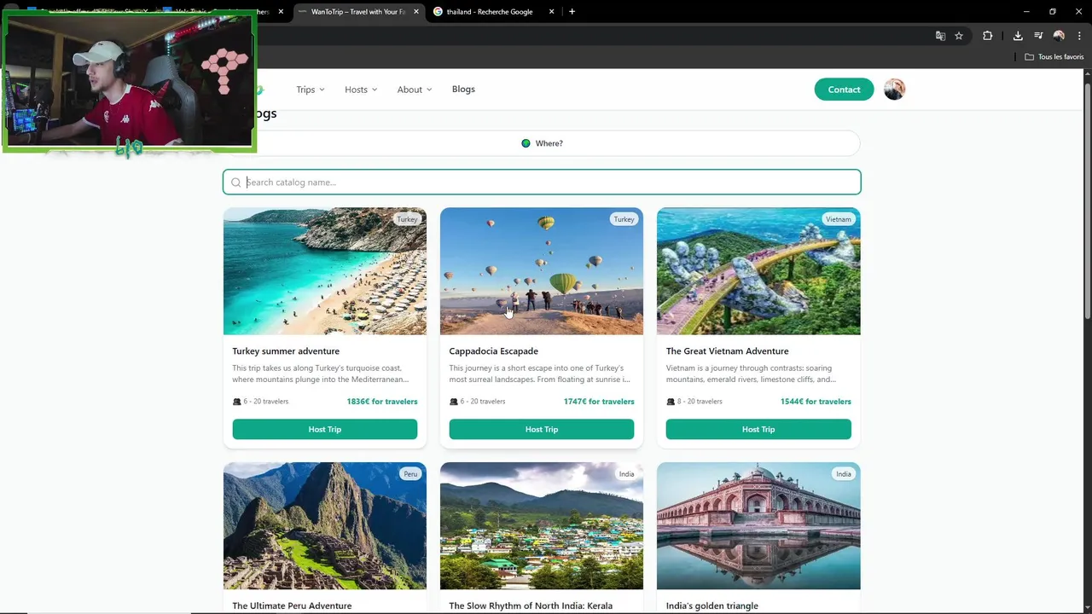The image size is (1092, 614).
Task: Open the Chrome downloads icon
Action: pyautogui.click(x=1018, y=36)
